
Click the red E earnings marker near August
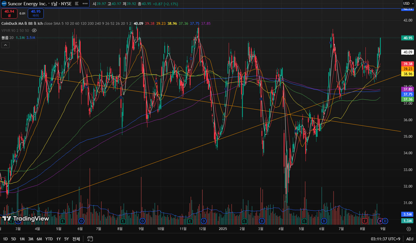click(x=365, y=221)
